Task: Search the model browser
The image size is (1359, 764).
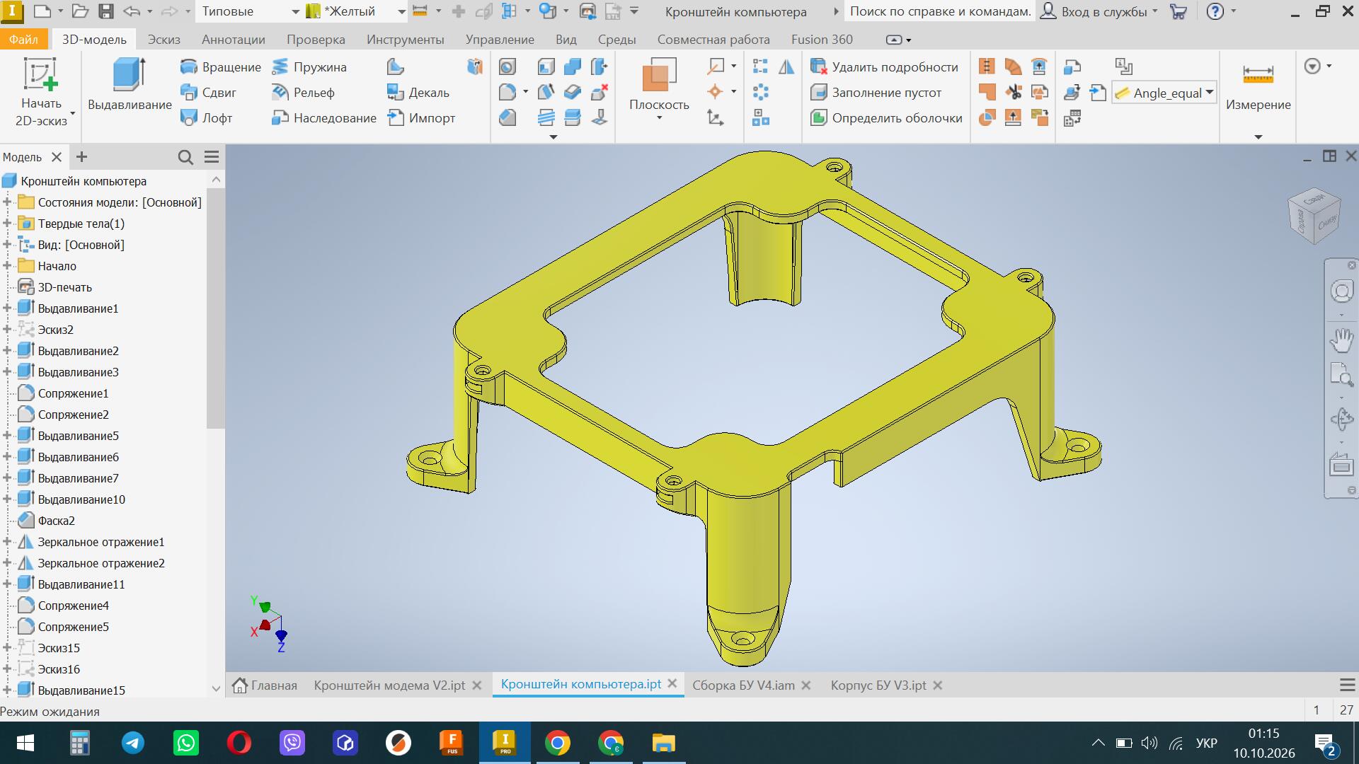Action: (x=185, y=157)
